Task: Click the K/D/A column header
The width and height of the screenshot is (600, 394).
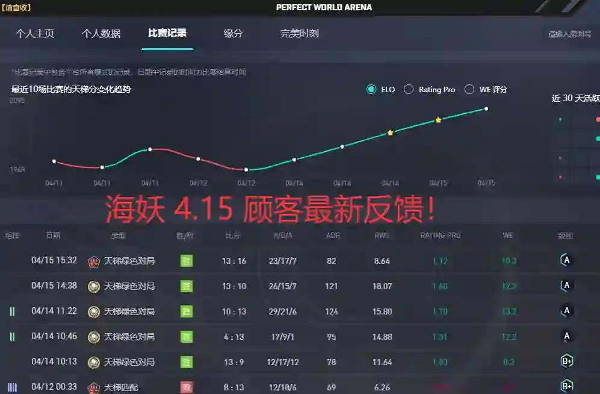Action: click(283, 236)
